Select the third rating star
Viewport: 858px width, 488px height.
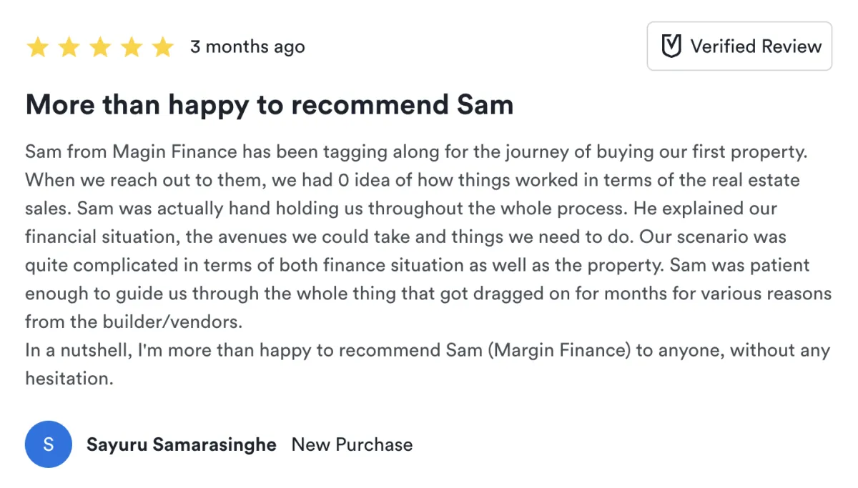[100, 47]
